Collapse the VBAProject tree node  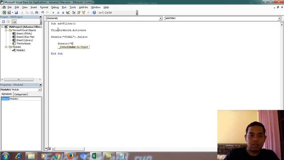pos(2,27)
